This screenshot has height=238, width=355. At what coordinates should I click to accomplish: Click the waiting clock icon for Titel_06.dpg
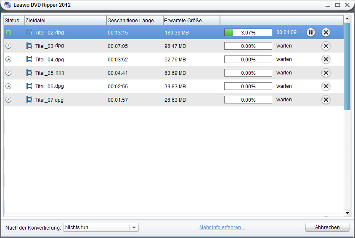pos(8,86)
